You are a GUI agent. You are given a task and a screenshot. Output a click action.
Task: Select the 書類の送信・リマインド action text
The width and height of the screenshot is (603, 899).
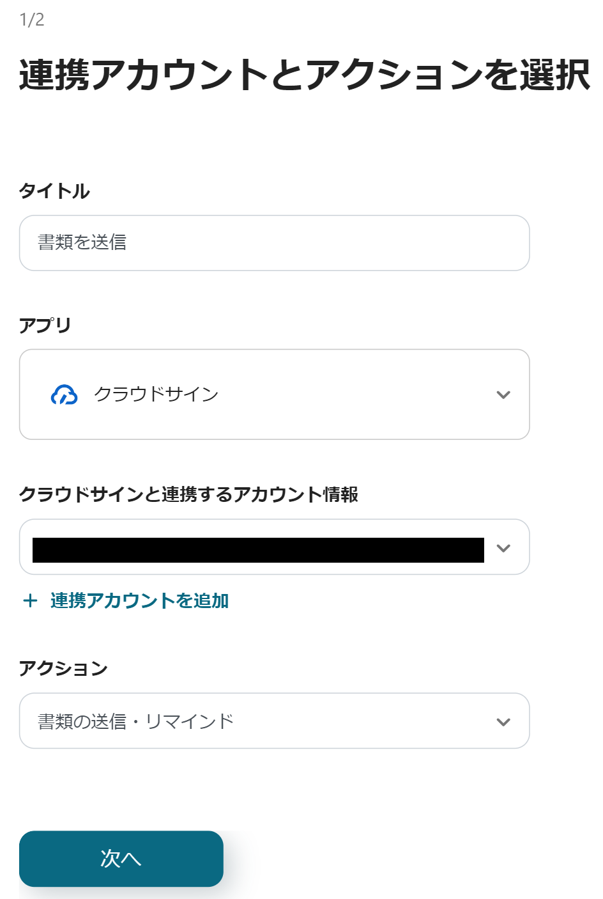coord(135,722)
